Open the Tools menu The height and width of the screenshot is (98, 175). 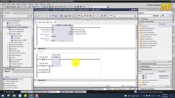click(x=37, y=4)
